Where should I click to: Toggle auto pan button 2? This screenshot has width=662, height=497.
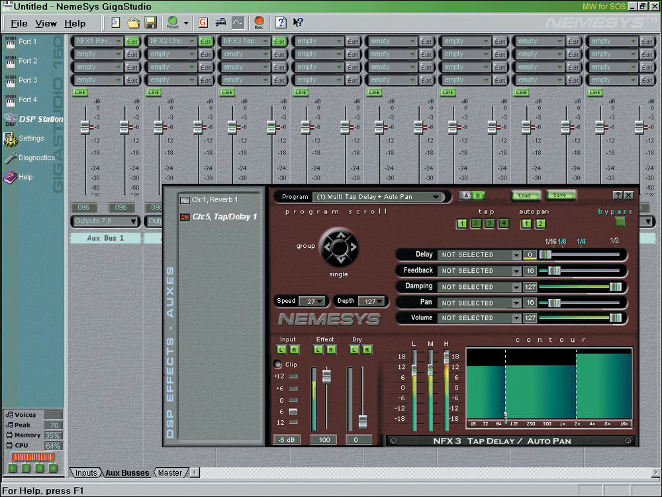[540, 224]
